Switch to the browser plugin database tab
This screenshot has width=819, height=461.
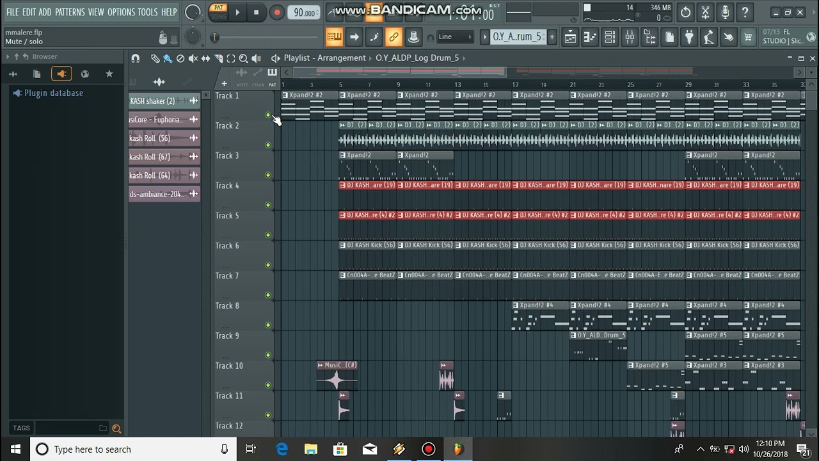[61, 74]
